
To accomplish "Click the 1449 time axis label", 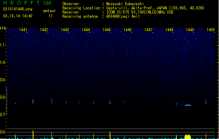I will 190,30.
